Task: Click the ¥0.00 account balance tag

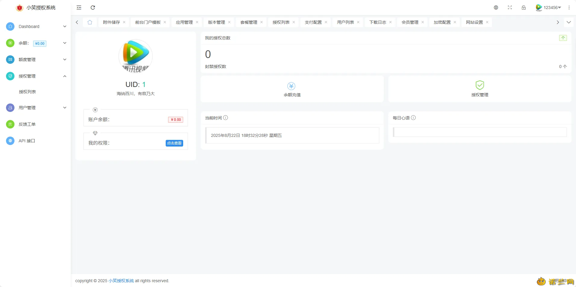Action: (x=176, y=120)
